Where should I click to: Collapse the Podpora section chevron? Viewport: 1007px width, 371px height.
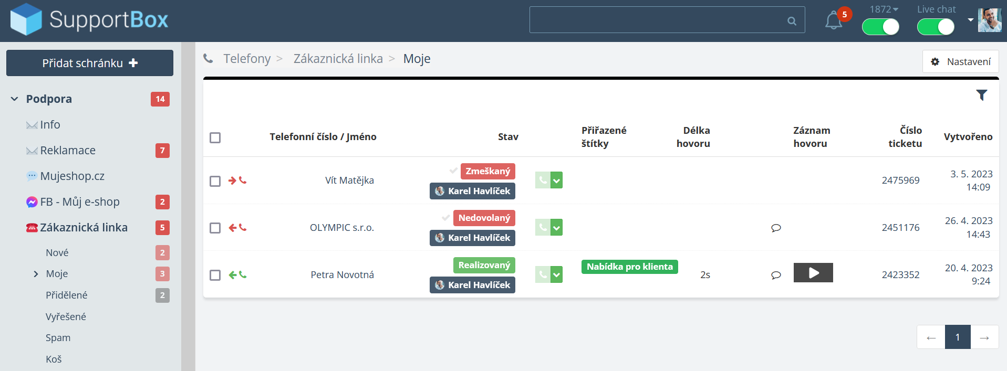pos(15,99)
